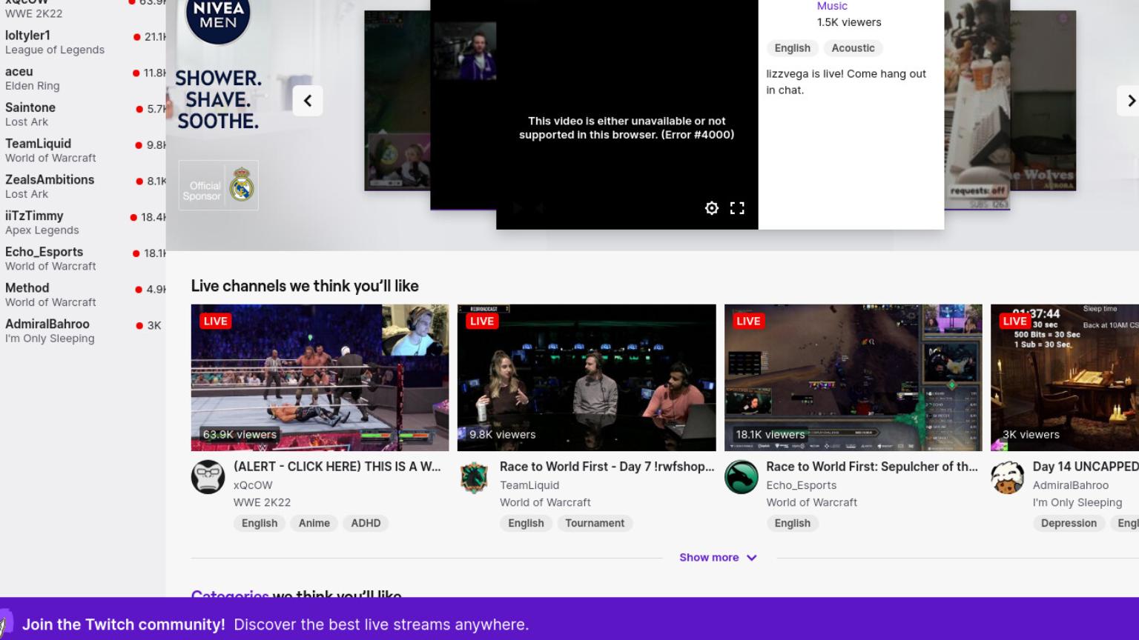Image resolution: width=1139 pixels, height=640 pixels.
Task: Open xQcOW WWE 2K22 stream thumbnail
Action: pos(320,378)
